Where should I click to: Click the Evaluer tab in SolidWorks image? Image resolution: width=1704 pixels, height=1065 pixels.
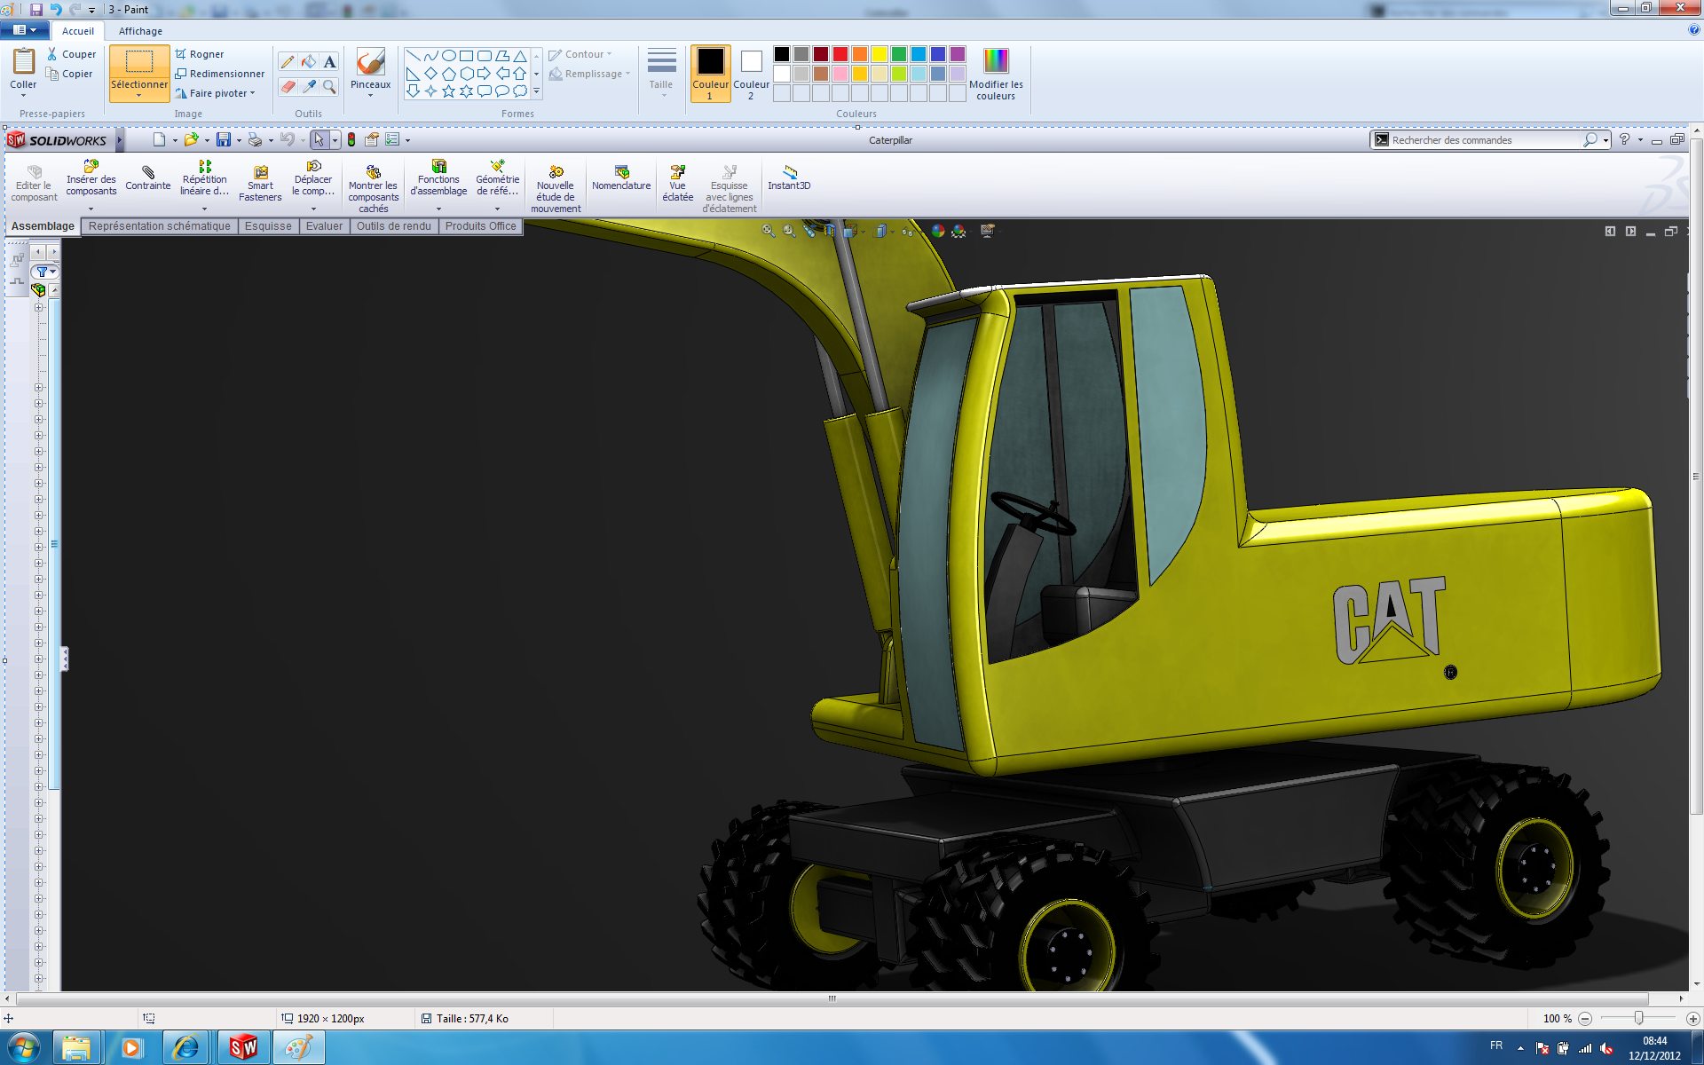(324, 226)
